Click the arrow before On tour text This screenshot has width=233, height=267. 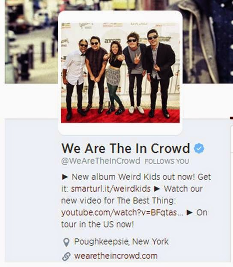point(190,213)
